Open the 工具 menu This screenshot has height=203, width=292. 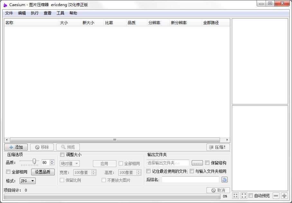tap(61, 13)
